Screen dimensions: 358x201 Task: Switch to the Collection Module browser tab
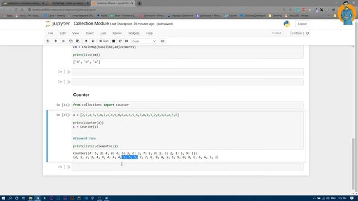[x=112, y=3]
